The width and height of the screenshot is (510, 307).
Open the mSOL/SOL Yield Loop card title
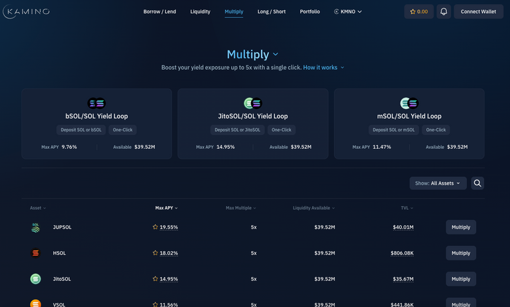pos(409,116)
